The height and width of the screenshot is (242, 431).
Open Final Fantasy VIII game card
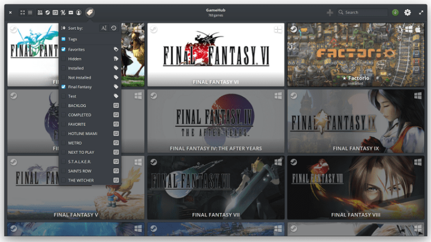[x=356, y=187]
